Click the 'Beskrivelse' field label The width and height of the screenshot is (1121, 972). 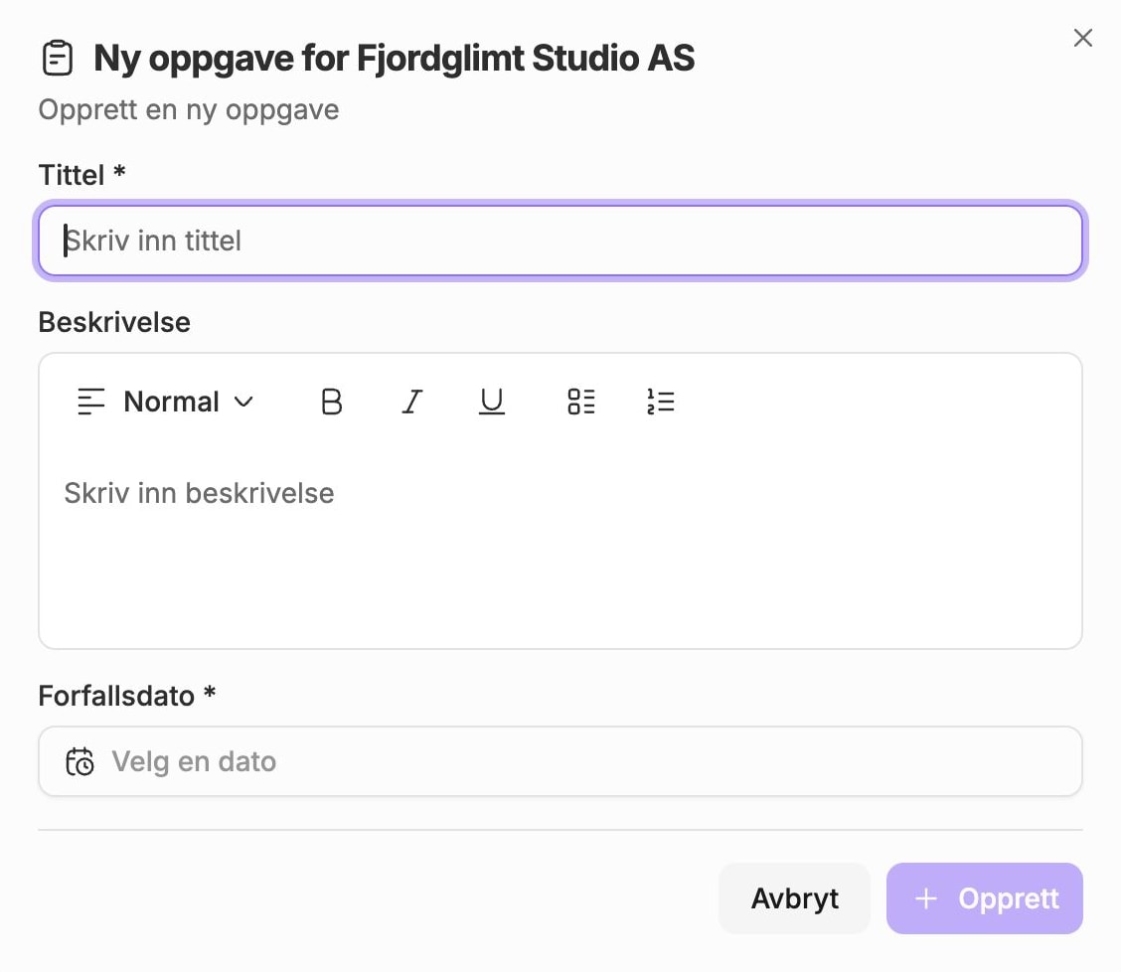[x=114, y=323]
